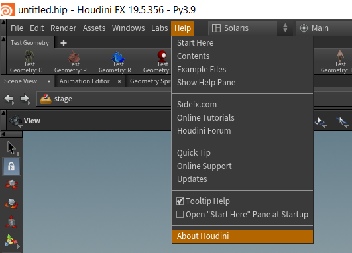Screen dimensions: 352x253
Task: Select the Test Geometry Rubber Toy tool
Action: pos(118,62)
